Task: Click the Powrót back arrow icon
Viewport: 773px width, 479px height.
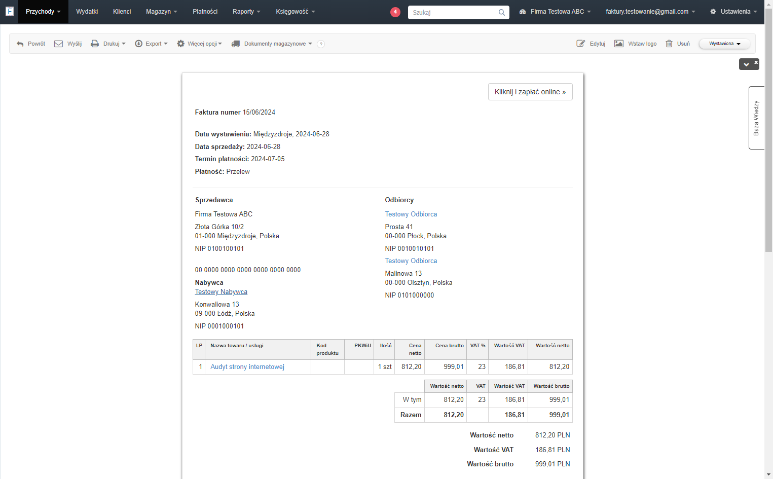Action: (x=20, y=44)
